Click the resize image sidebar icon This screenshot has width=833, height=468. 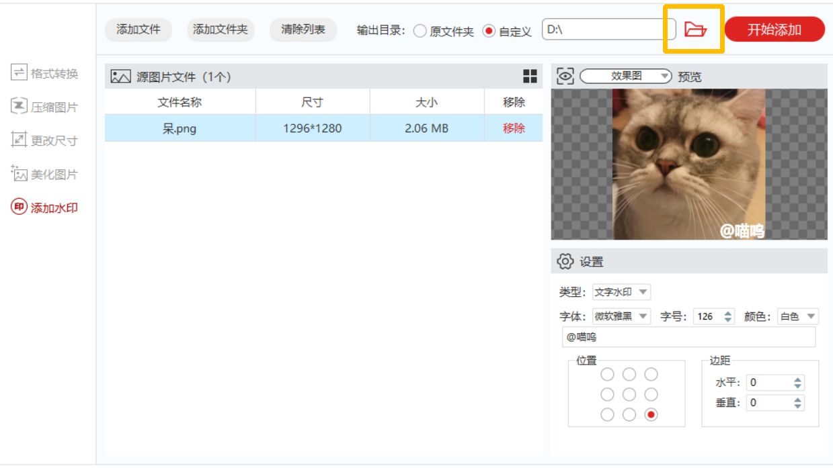pos(19,140)
